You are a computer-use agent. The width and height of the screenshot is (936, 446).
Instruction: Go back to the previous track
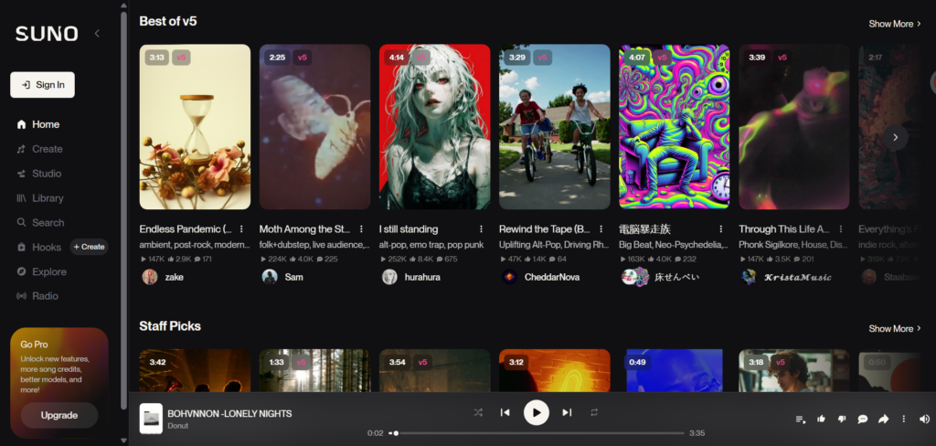pyautogui.click(x=505, y=412)
